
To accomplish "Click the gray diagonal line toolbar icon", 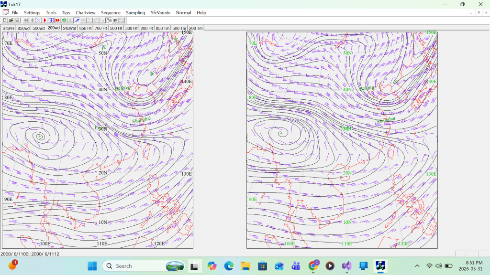I will [102, 20].
